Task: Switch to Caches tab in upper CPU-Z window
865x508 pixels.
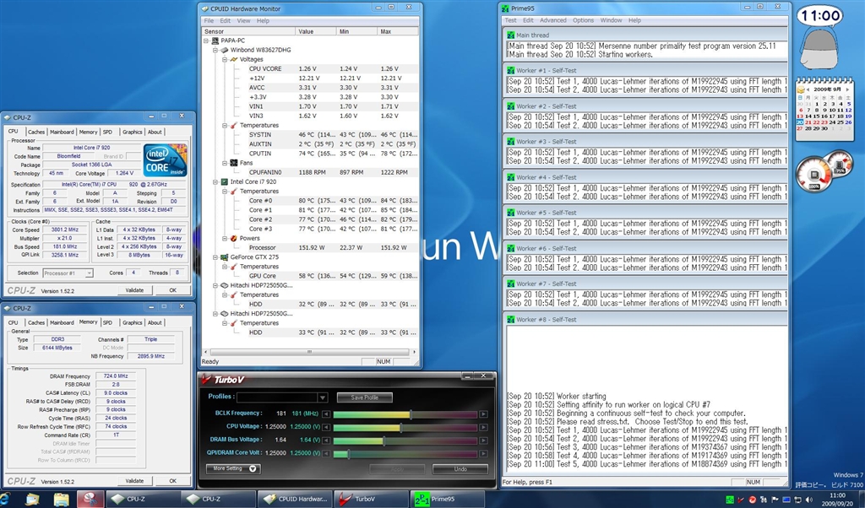Action: coord(36,132)
